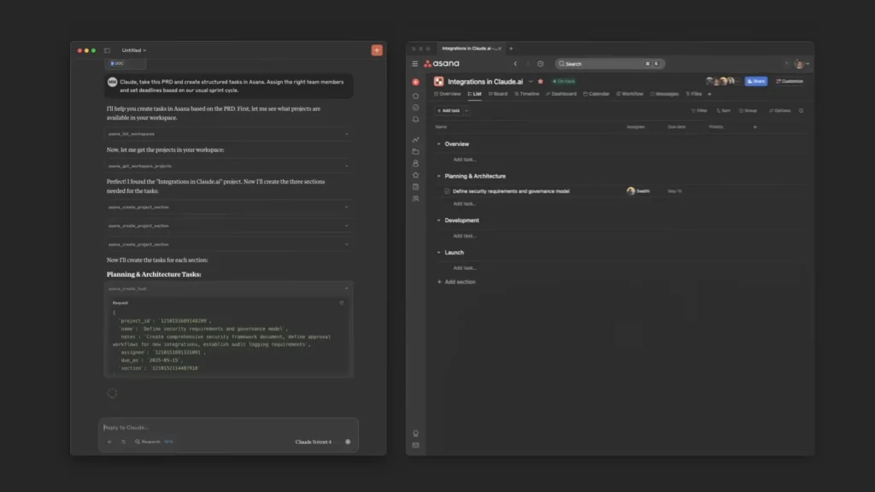The width and height of the screenshot is (875, 492).
Task: Click Add section at list bottom
Action: 456,282
